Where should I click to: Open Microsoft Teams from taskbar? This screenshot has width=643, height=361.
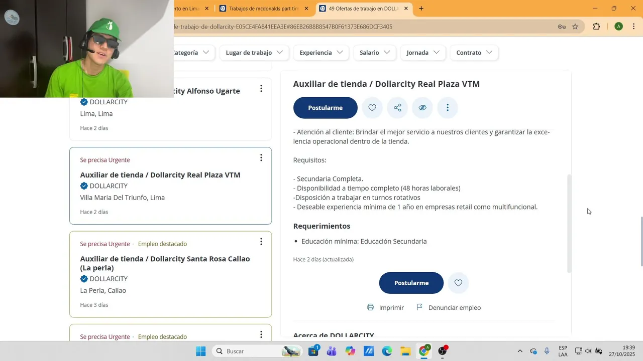332,351
